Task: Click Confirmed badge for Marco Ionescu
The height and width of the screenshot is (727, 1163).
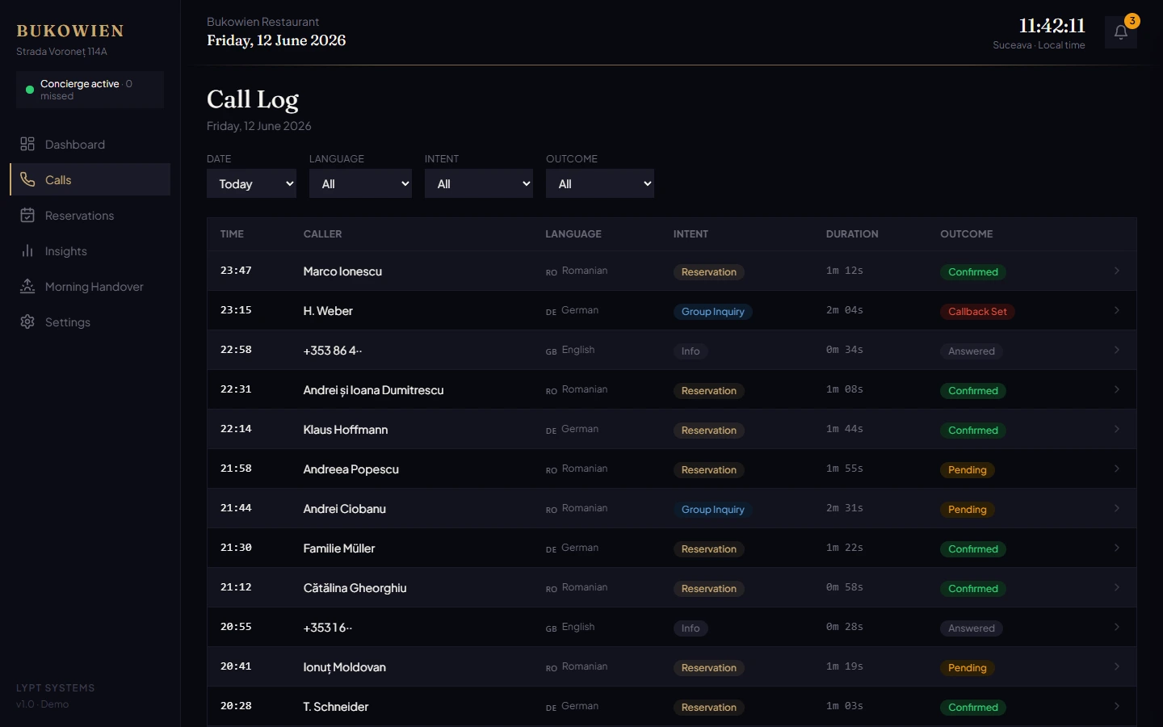Action: (x=973, y=272)
